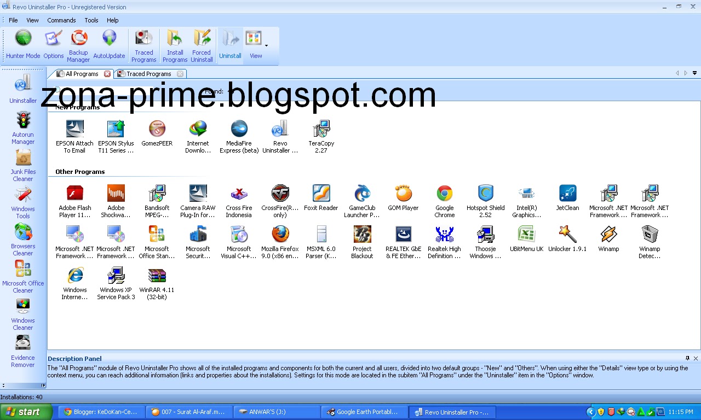This screenshot has height=420, width=701.
Task: Switch to the Traced Programs tab
Action: 148,73
